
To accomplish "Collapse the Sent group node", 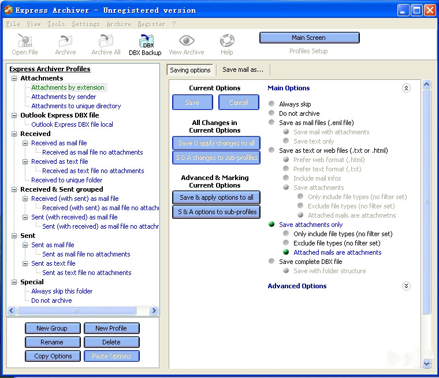I will [x=14, y=236].
